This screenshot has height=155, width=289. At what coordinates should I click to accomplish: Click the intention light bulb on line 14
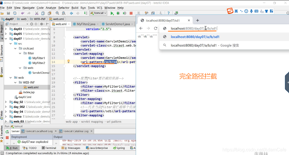[x=69, y=61]
